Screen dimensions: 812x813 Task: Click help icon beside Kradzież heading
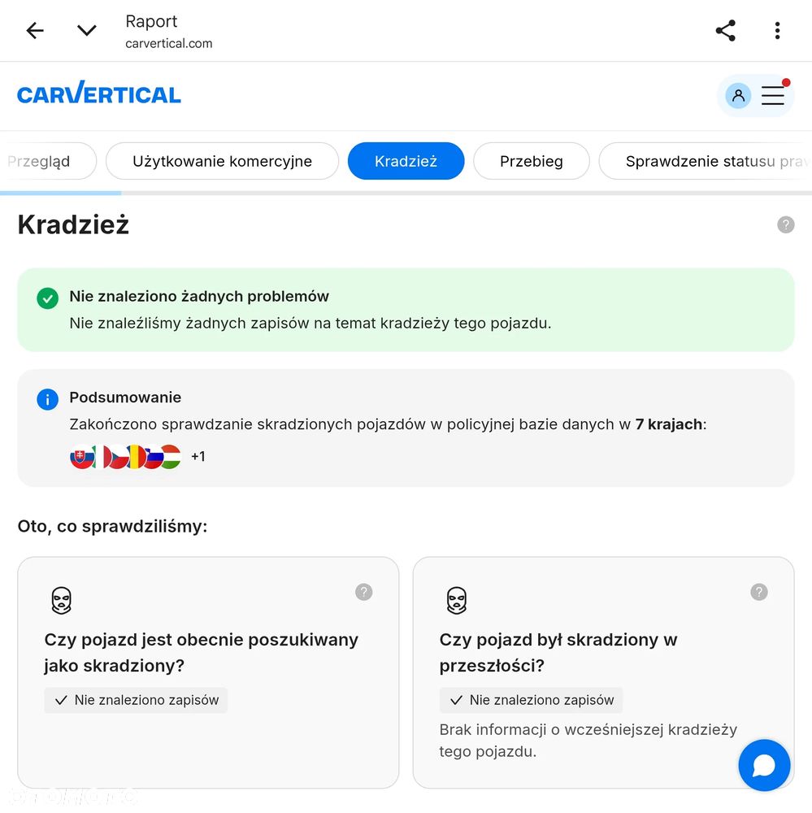785,224
